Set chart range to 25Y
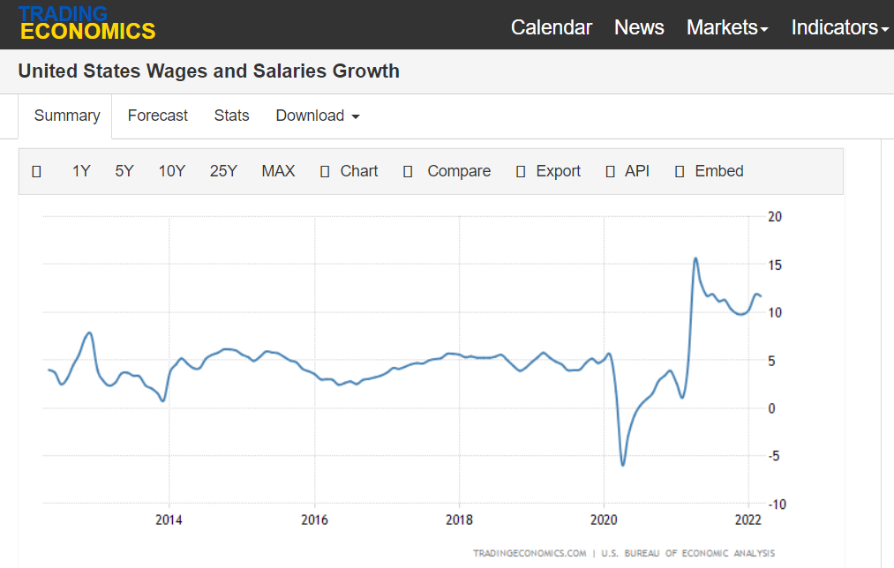 (x=223, y=171)
